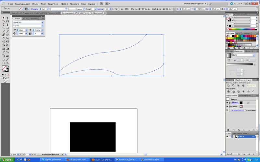
Task: Open the Skype taskbar item
Action: [x=52, y=160]
